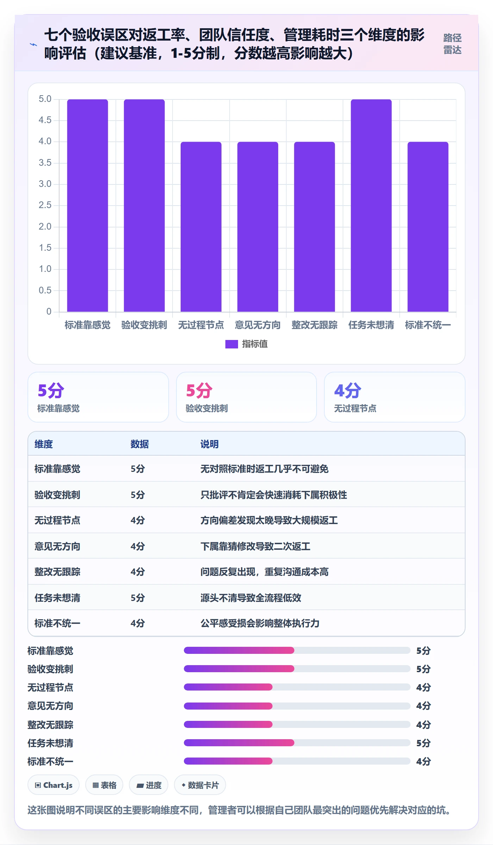This screenshot has width=493, height=845.
Task: Click the 标准靠感觉 progress bar
Action: tap(297, 650)
